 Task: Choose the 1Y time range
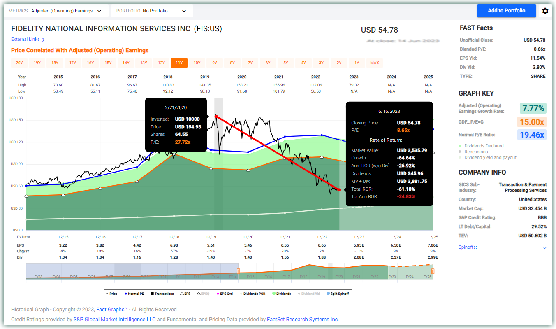(357, 63)
